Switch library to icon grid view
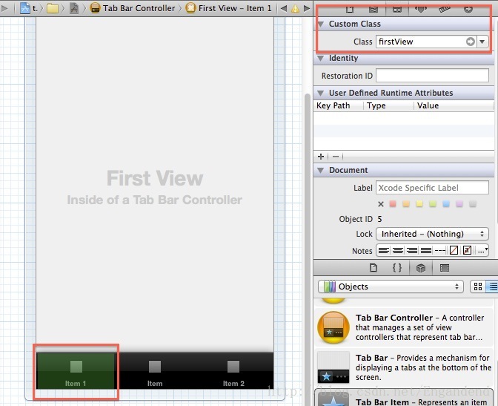The height and width of the screenshot is (406, 498). pyautogui.click(x=478, y=287)
